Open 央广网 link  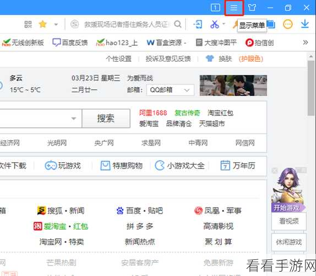point(104,143)
